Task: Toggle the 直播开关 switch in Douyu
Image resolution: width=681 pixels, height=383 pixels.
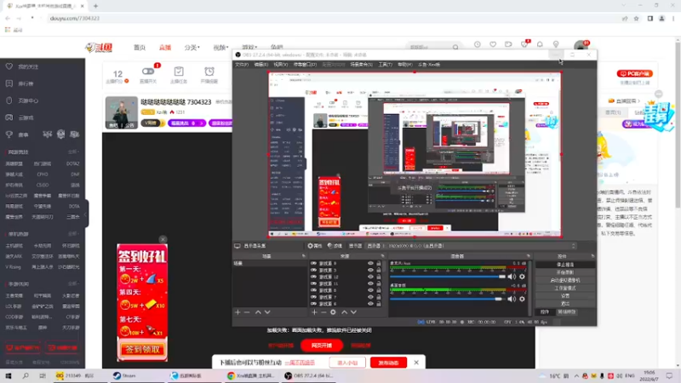Action: pyautogui.click(x=148, y=71)
